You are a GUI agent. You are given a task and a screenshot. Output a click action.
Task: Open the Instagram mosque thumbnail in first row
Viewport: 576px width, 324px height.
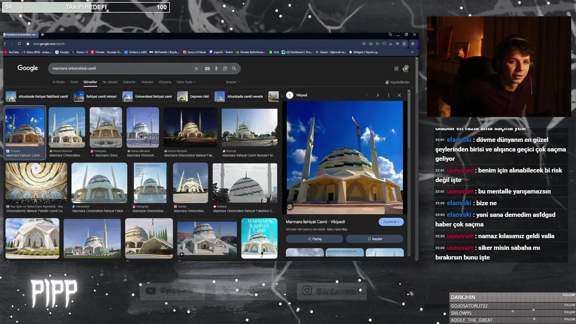tap(106, 127)
